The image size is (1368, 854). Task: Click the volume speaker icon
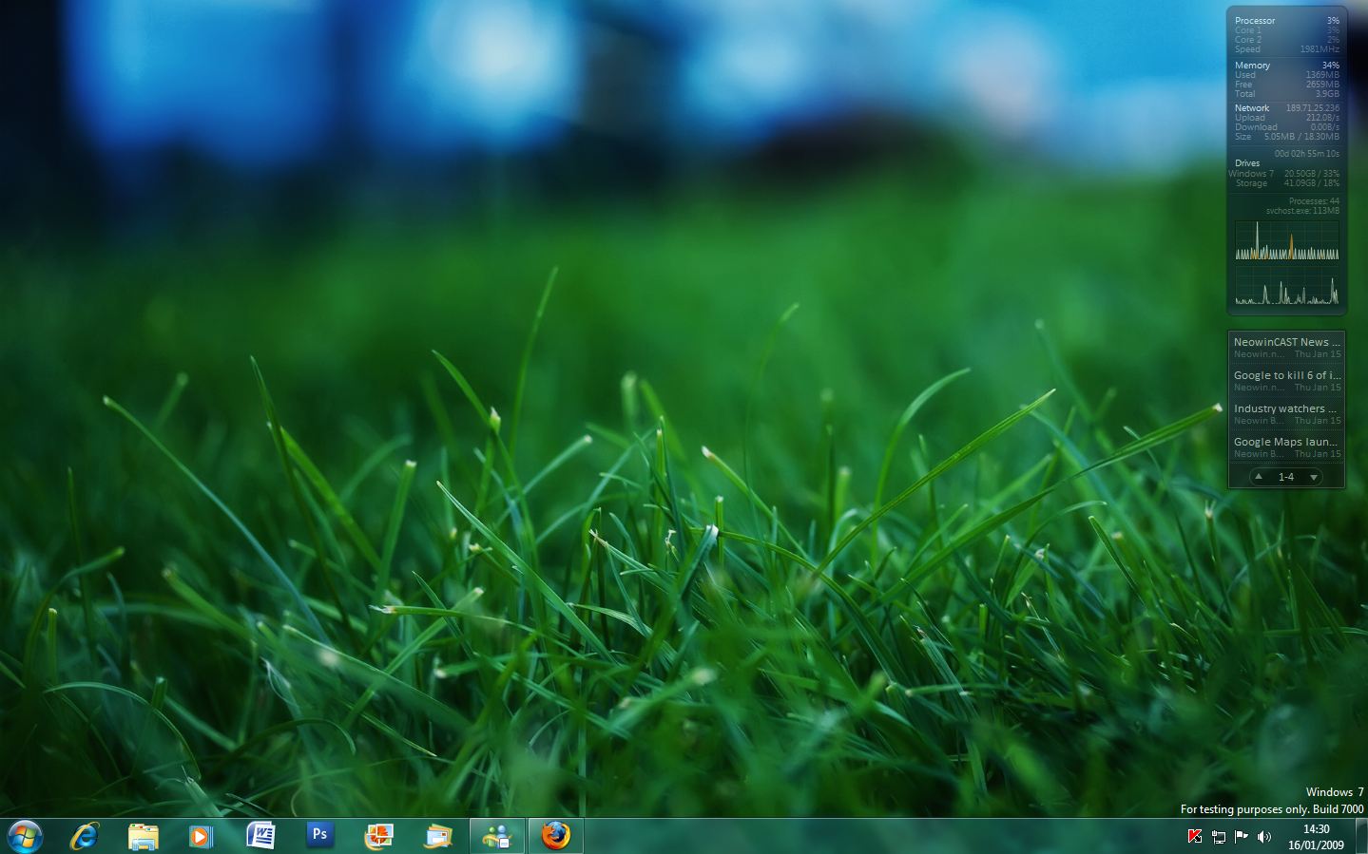[1263, 837]
